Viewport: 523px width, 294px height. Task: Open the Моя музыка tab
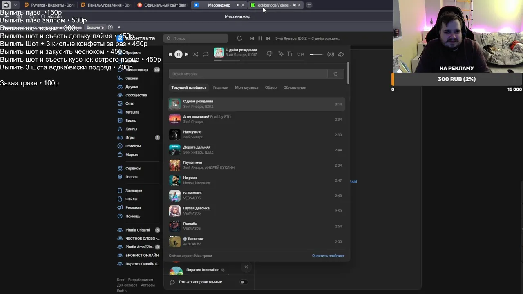[246, 87]
